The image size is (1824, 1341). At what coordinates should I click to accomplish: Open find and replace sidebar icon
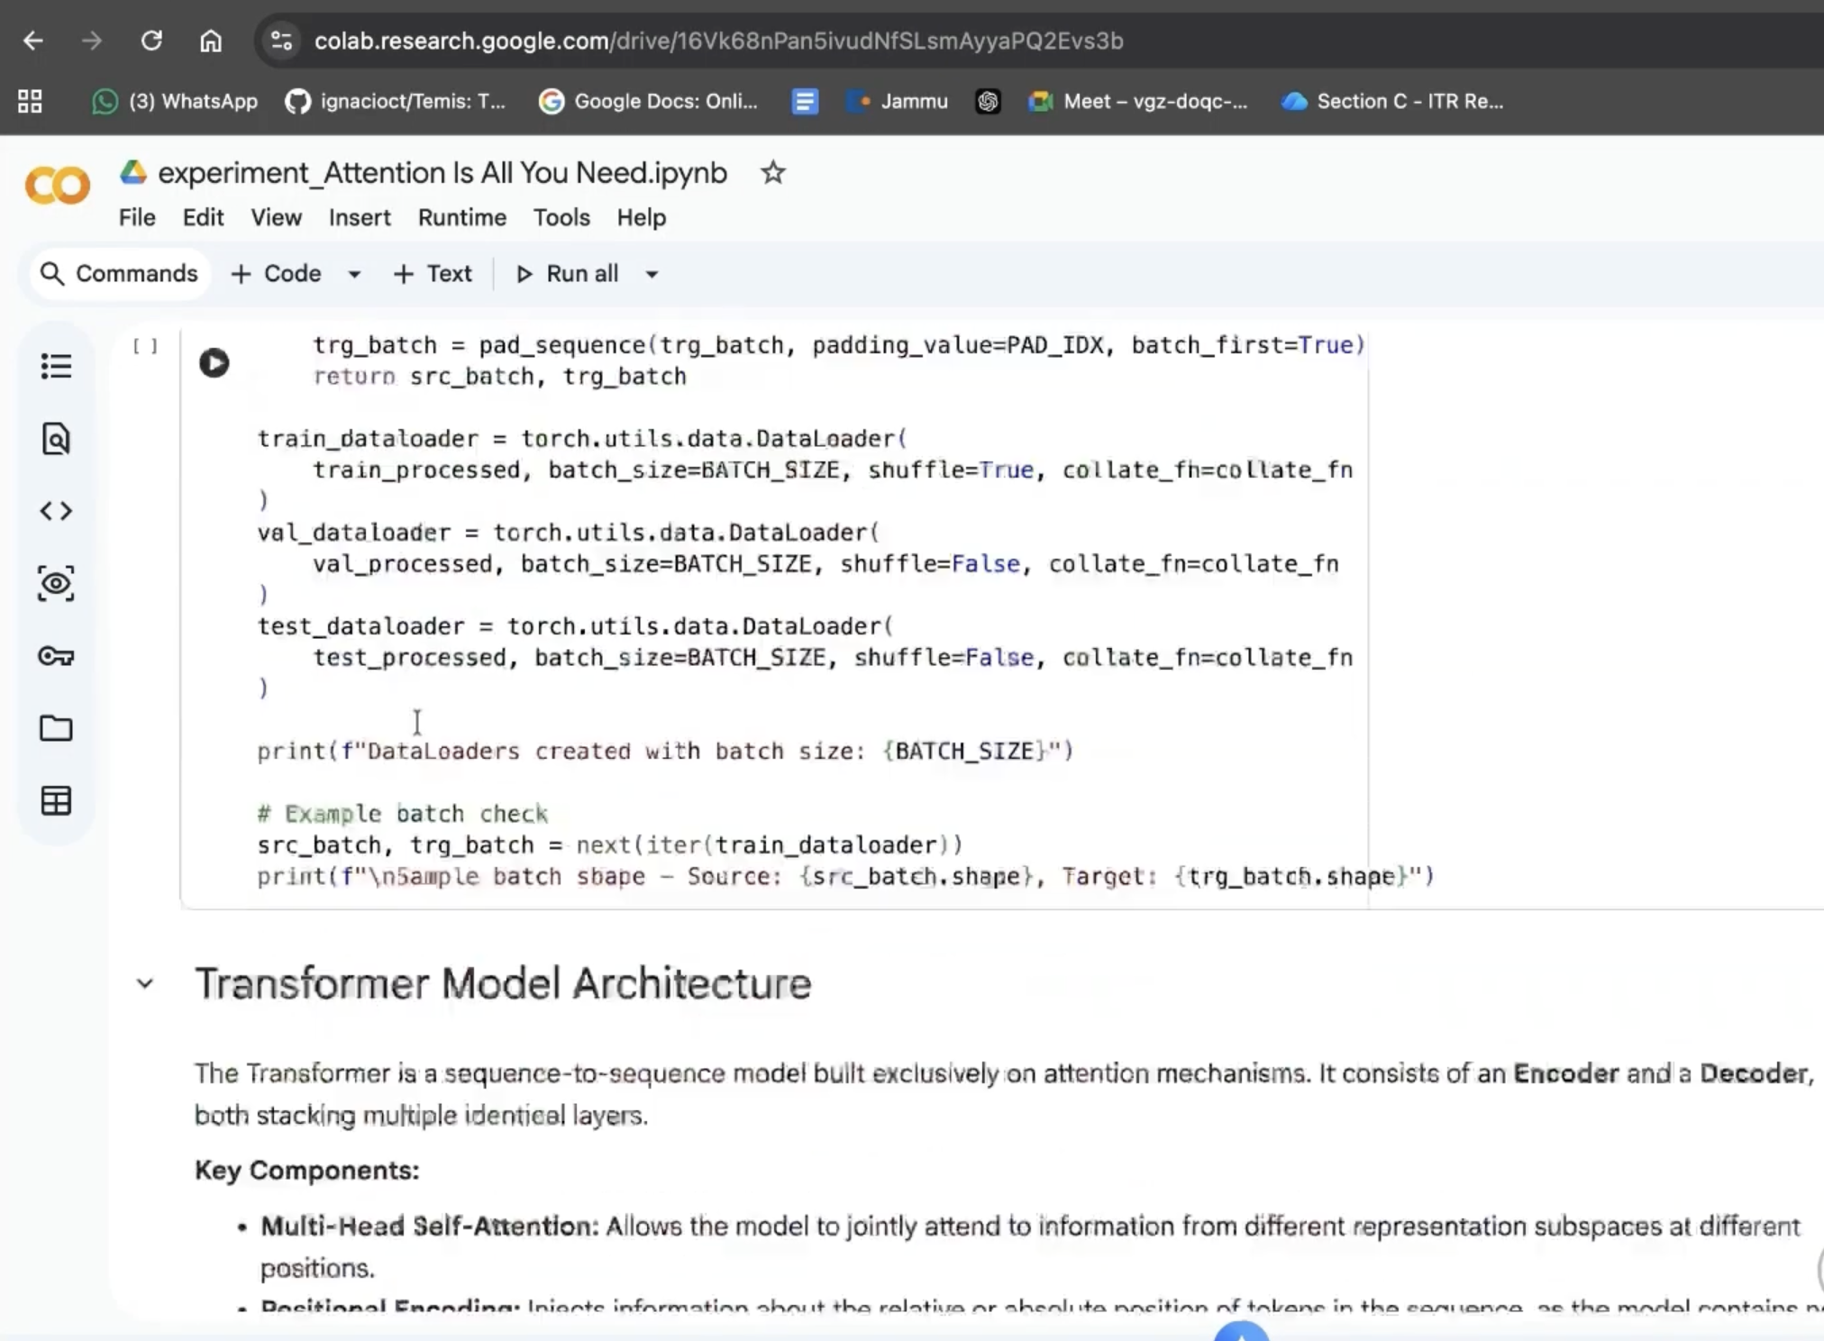coord(56,439)
